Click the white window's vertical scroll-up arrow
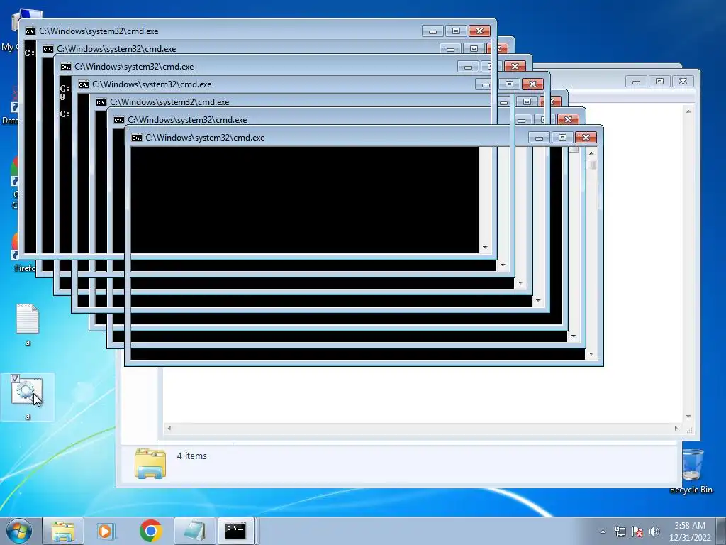Viewport: 726px width, 545px height. pyautogui.click(x=688, y=111)
